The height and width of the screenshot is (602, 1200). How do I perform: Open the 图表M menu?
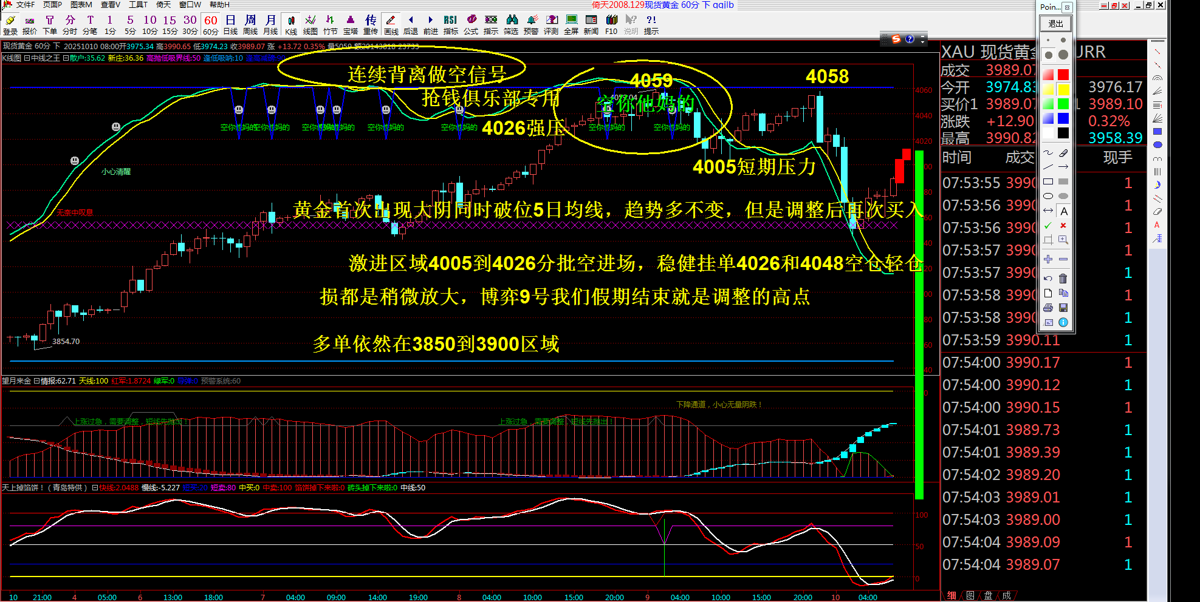(x=81, y=5)
